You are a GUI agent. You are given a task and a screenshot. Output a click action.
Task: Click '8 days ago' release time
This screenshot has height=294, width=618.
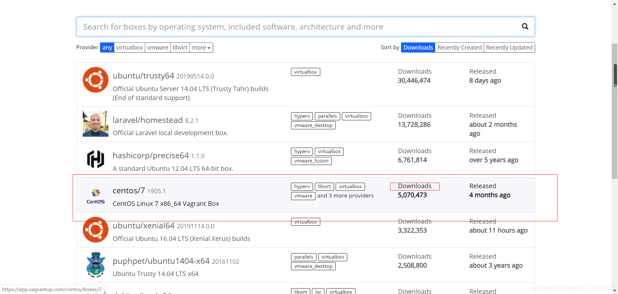click(485, 80)
